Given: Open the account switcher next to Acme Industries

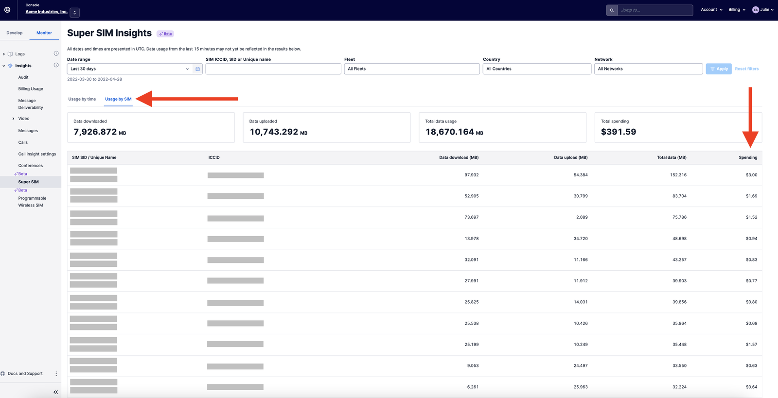Looking at the screenshot, I should click(x=74, y=13).
